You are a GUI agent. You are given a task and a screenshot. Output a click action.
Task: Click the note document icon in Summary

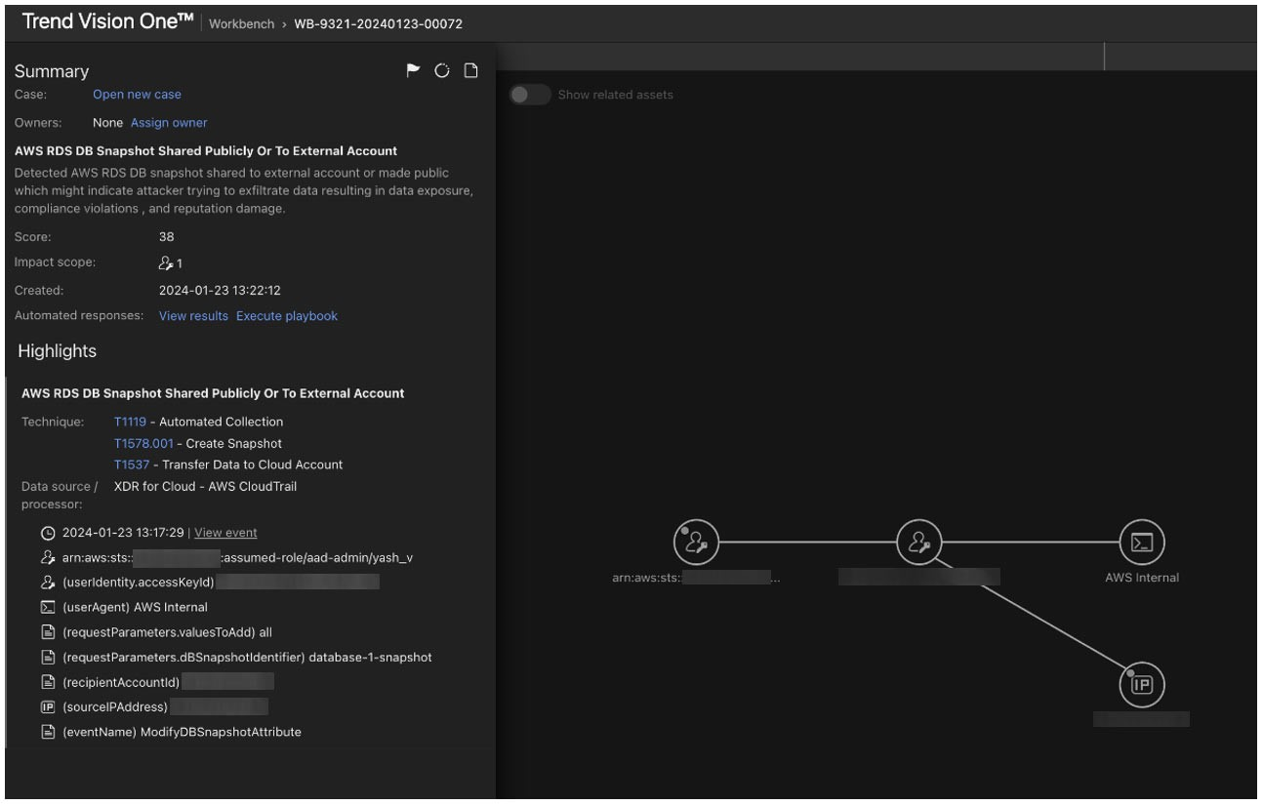pos(470,70)
